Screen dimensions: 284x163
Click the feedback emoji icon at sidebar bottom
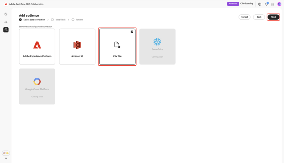[x=6, y=153]
